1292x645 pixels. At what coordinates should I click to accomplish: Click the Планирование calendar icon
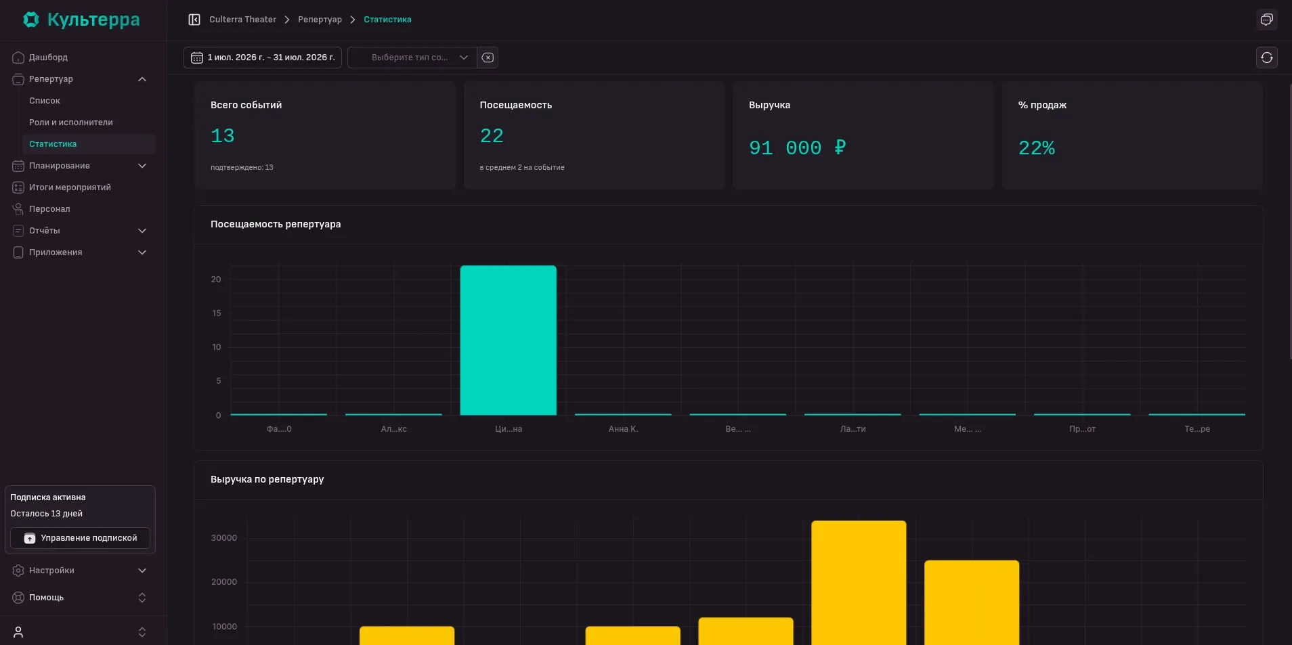coord(18,166)
